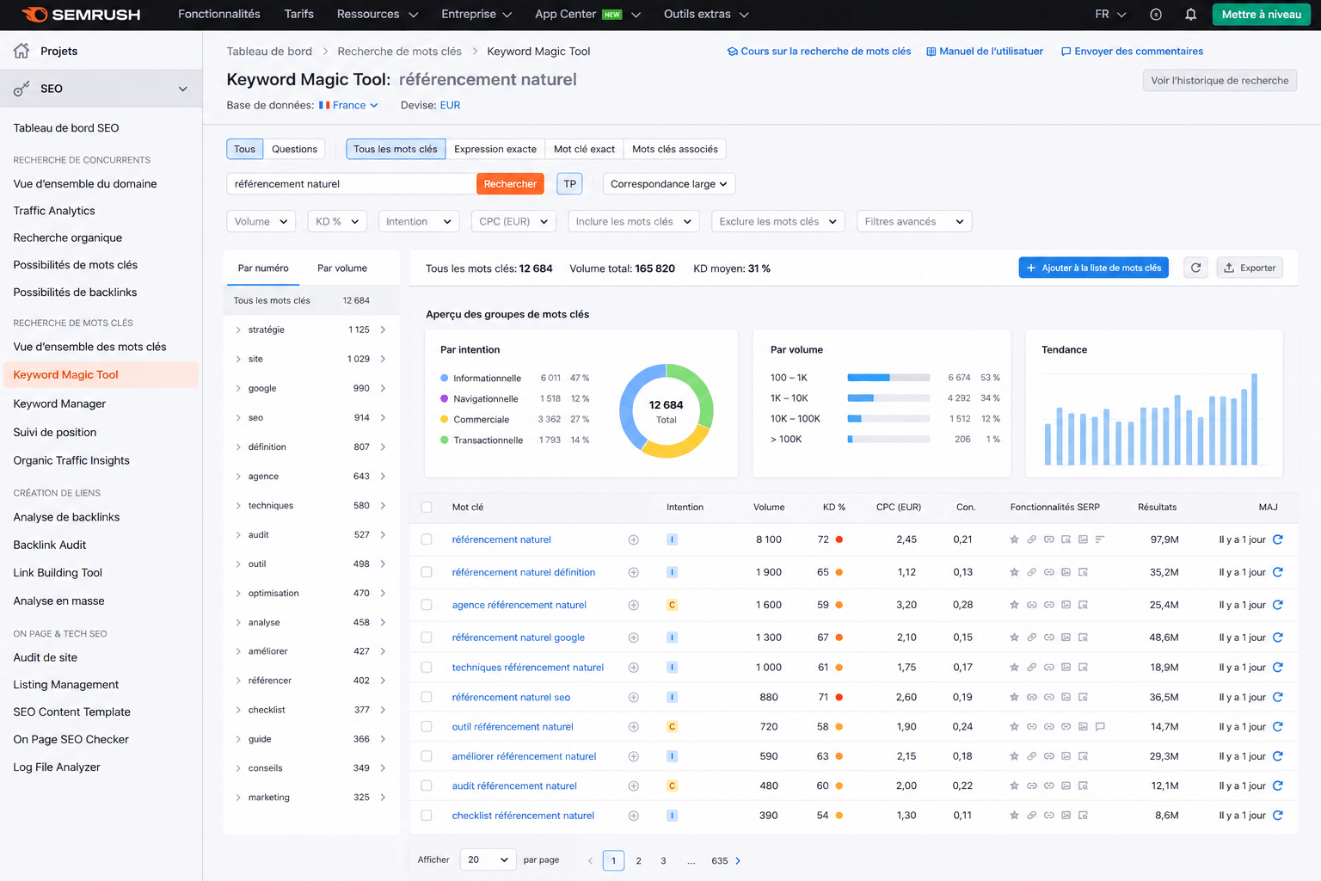Open the Volume filter dropdown
This screenshot has height=881, width=1321.
tap(261, 221)
